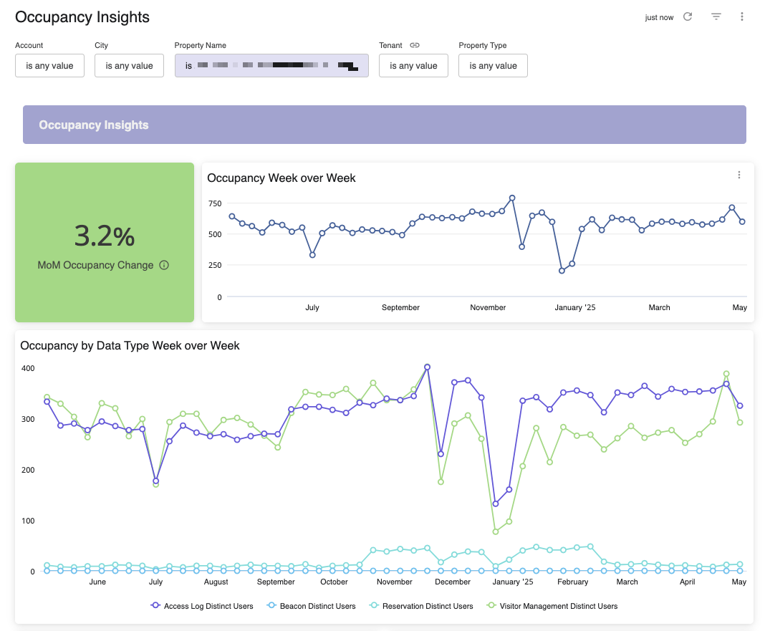Open Occupancy Week over Week tile menu
The image size is (770, 631).
tap(739, 175)
